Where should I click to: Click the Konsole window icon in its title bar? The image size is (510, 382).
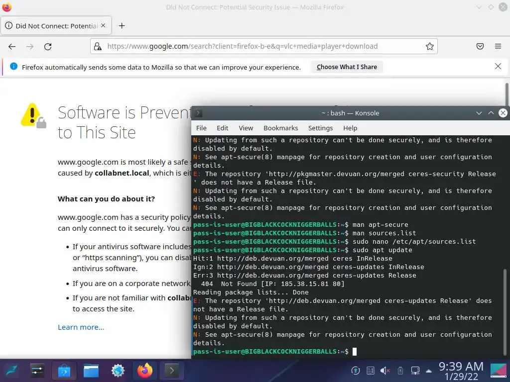[198, 113]
